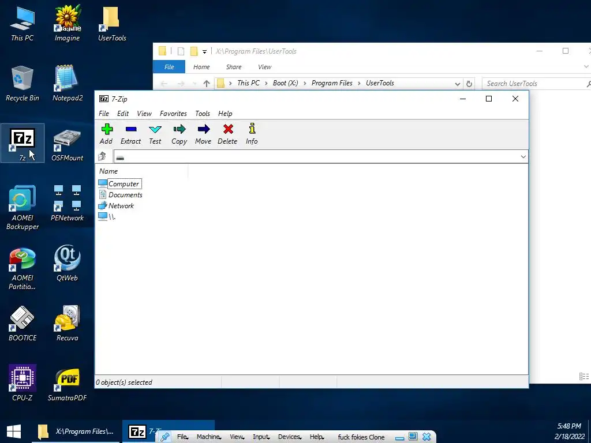Switch to Explorer taskbar button
591x443 pixels.
tap(77, 431)
